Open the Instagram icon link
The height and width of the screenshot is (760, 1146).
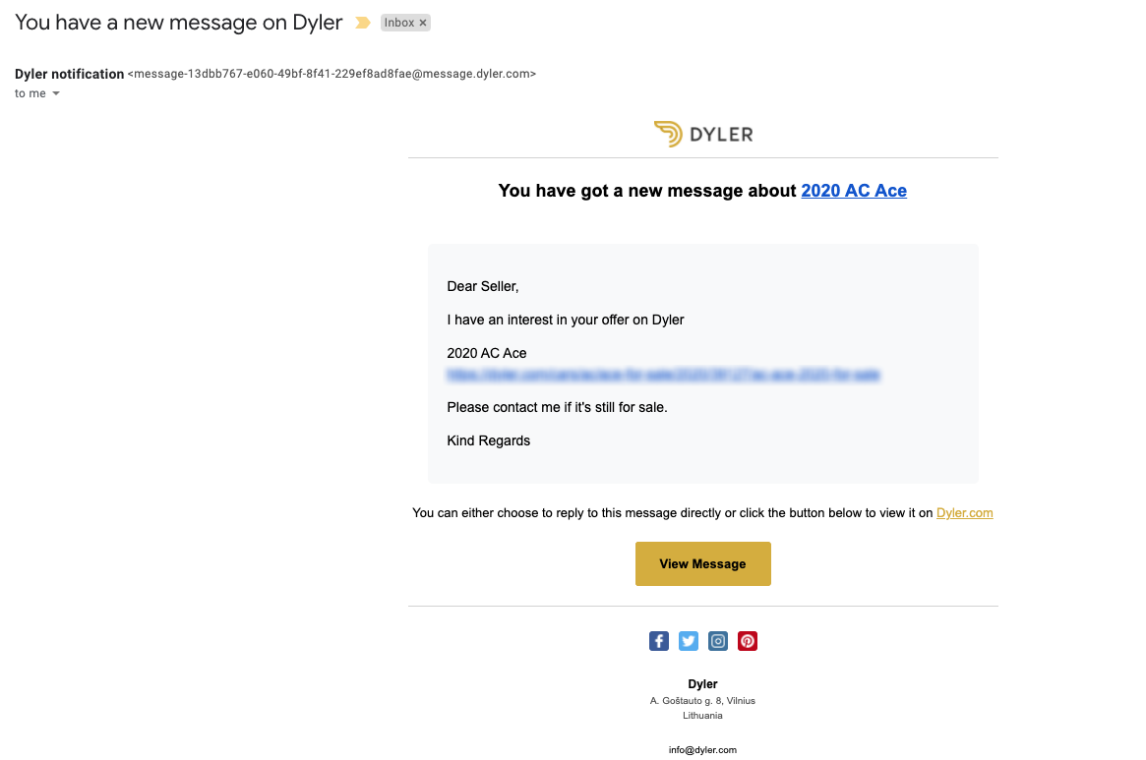718,641
